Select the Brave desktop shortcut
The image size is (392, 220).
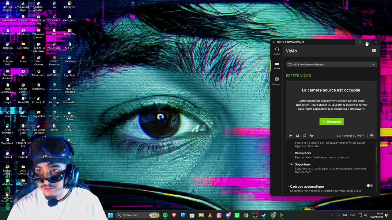[23, 60]
